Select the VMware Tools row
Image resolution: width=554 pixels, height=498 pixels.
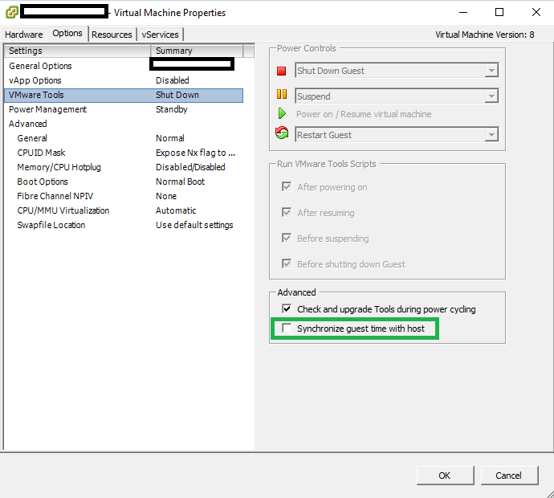[x=124, y=95]
